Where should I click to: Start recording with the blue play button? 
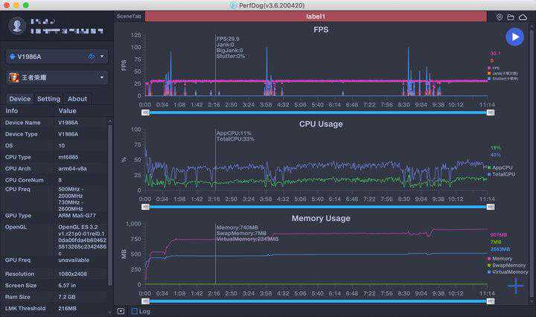514,36
